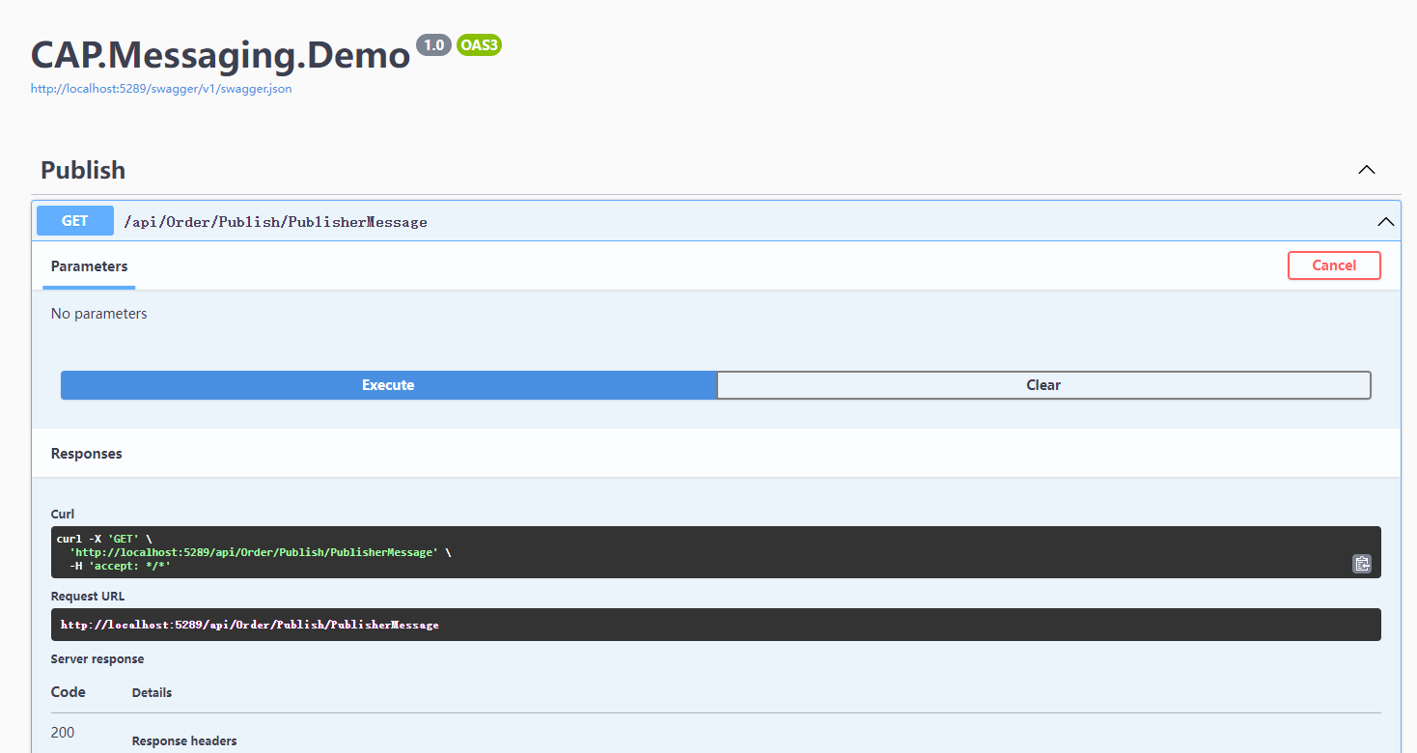The height and width of the screenshot is (753, 1417).
Task: Select the Parameters tab
Action: pyautogui.click(x=89, y=266)
